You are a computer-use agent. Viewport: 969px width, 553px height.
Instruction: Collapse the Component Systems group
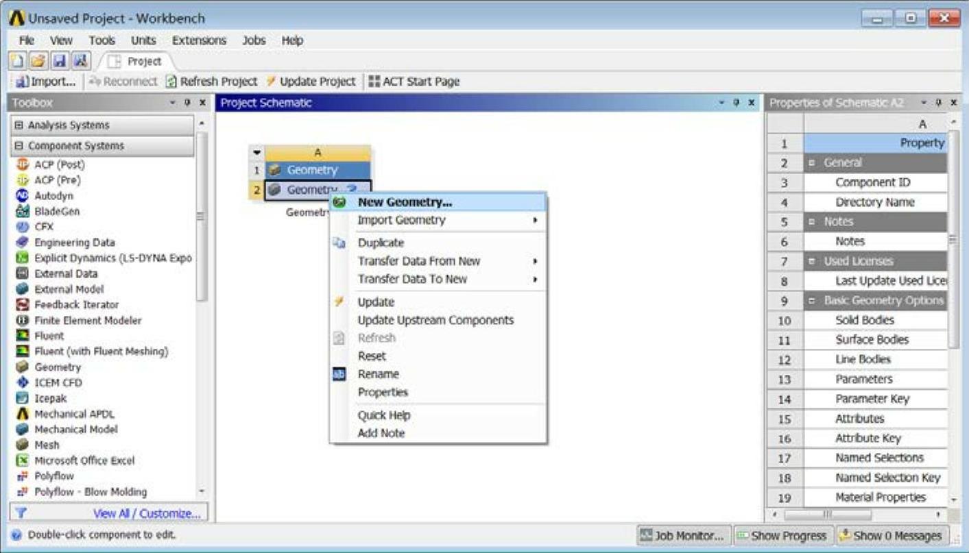pos(19,146)
